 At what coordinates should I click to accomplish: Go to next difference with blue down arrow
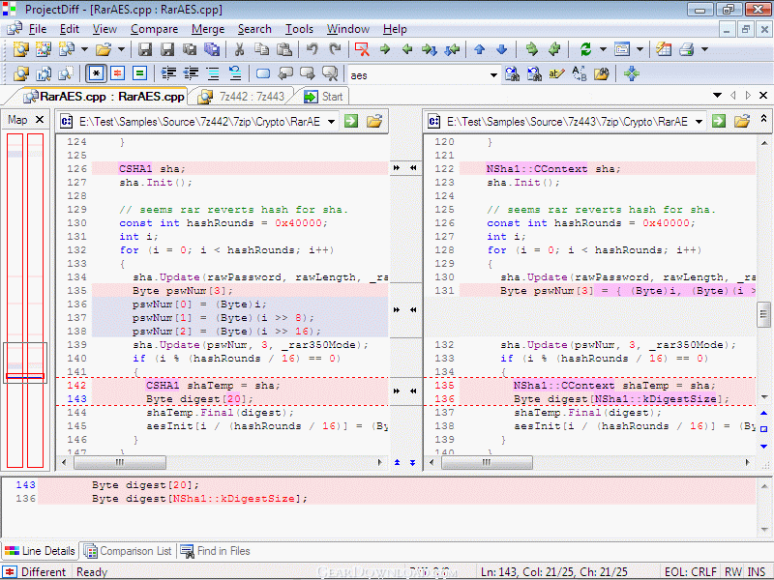[501, 49]
